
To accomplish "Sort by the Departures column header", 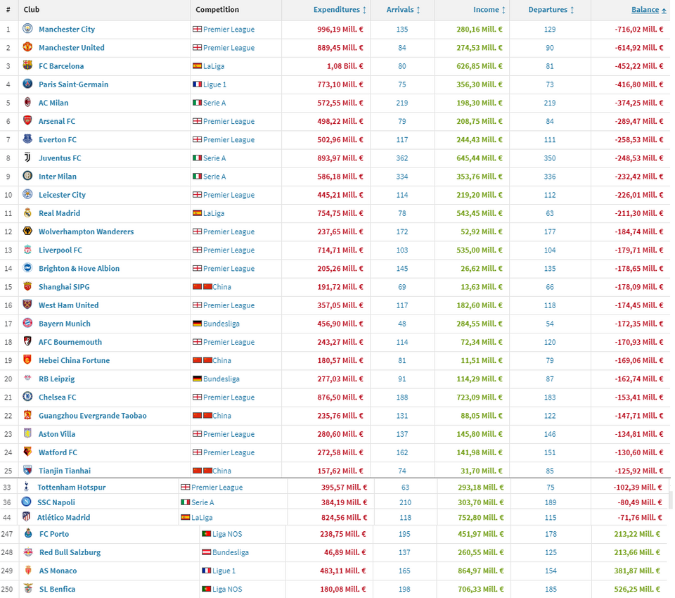I will [x=551, y=10].
